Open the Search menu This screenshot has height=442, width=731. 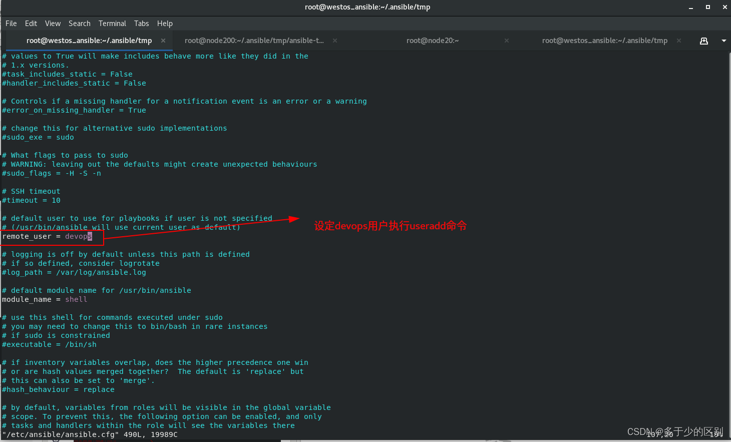pos(80,24)
